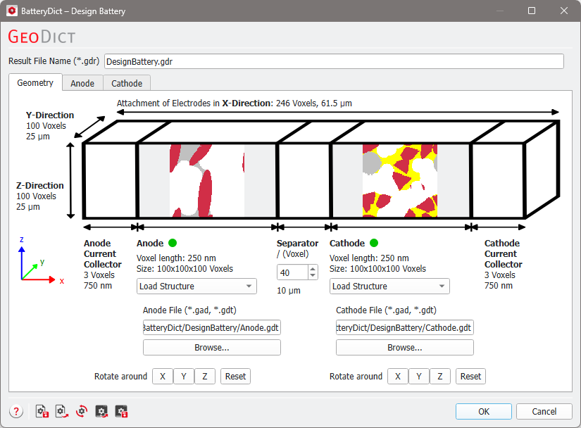Click the save settings to file icon
Viewport: 581px width, 428px height.
[x=42, y=411]
